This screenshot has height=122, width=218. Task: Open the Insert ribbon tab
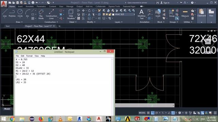coord(20,6)
